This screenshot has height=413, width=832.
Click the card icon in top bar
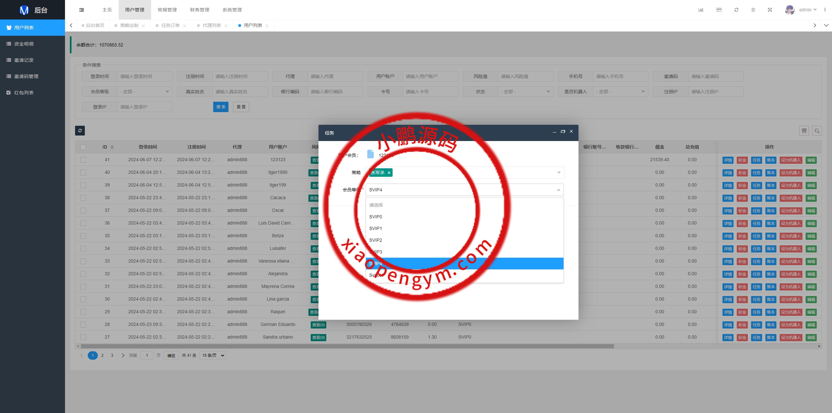(719, 10)
